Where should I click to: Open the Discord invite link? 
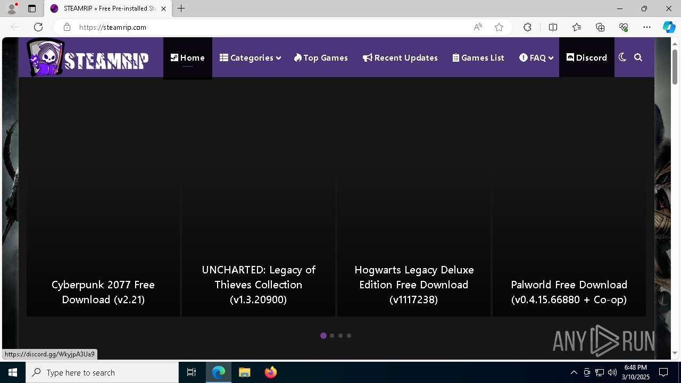coord(587,57)
